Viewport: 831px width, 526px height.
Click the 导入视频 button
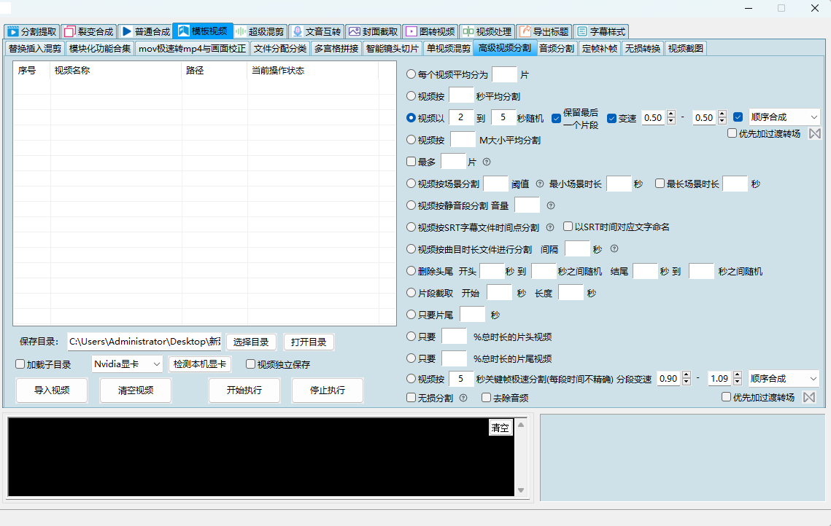[52, 390]
